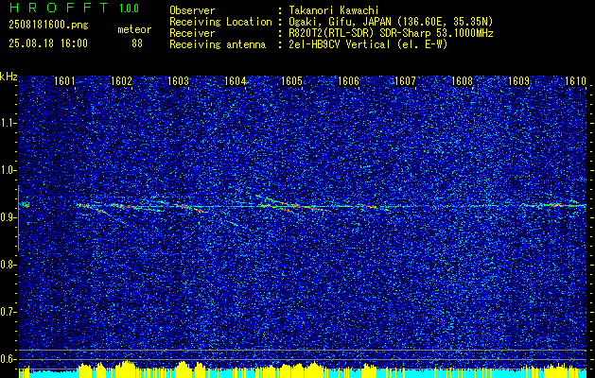Screen dimensions: 595x378
Task: Click observer name Takanori Kawachi
Action: point(334,10)
